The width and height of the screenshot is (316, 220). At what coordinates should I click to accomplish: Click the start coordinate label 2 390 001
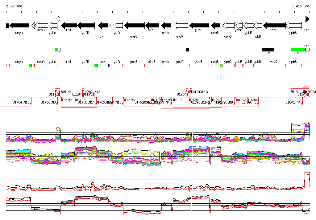pyautogui.click(x=14, y=6)
